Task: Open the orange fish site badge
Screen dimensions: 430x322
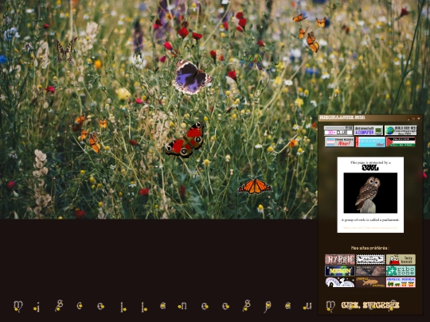Action: click(370, 282)
